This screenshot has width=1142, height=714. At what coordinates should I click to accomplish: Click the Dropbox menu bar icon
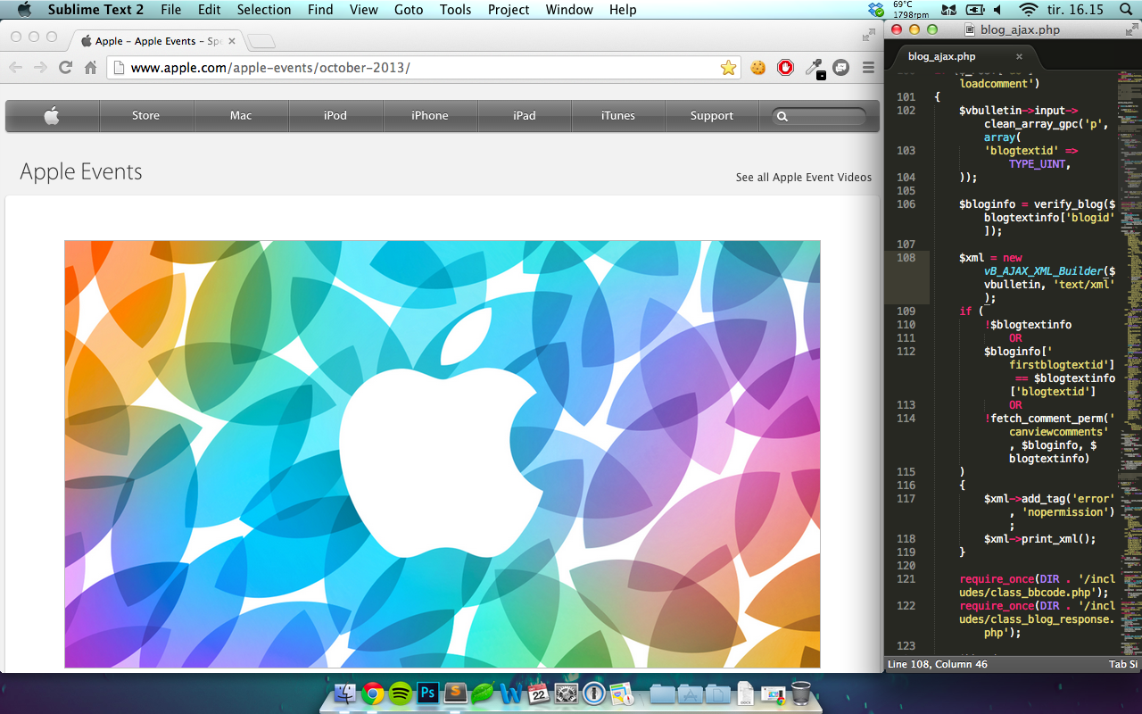[x=876, y=10]
